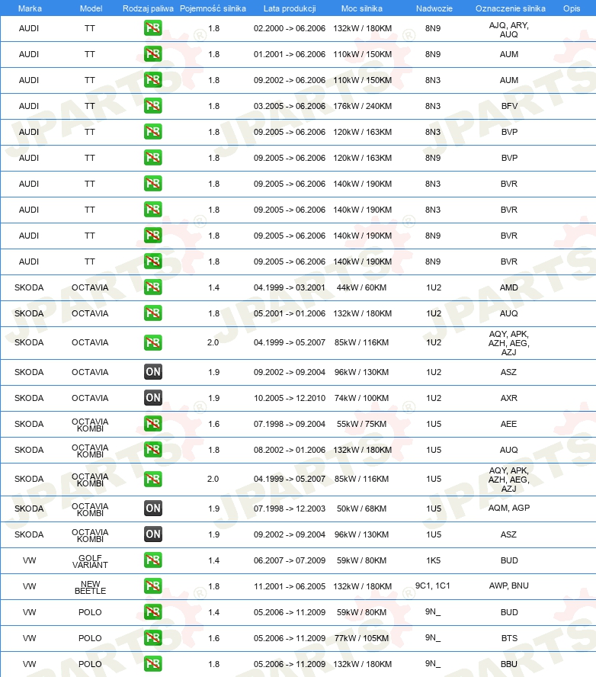Click the date cell 07.1998 -> 12.2003
Viewport: 596px width, 677px height.
[290, 509]
